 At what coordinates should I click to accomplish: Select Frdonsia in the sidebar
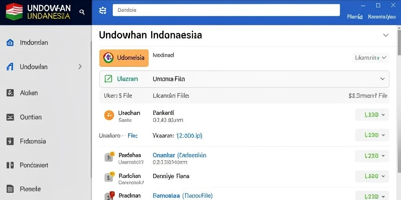33,141
